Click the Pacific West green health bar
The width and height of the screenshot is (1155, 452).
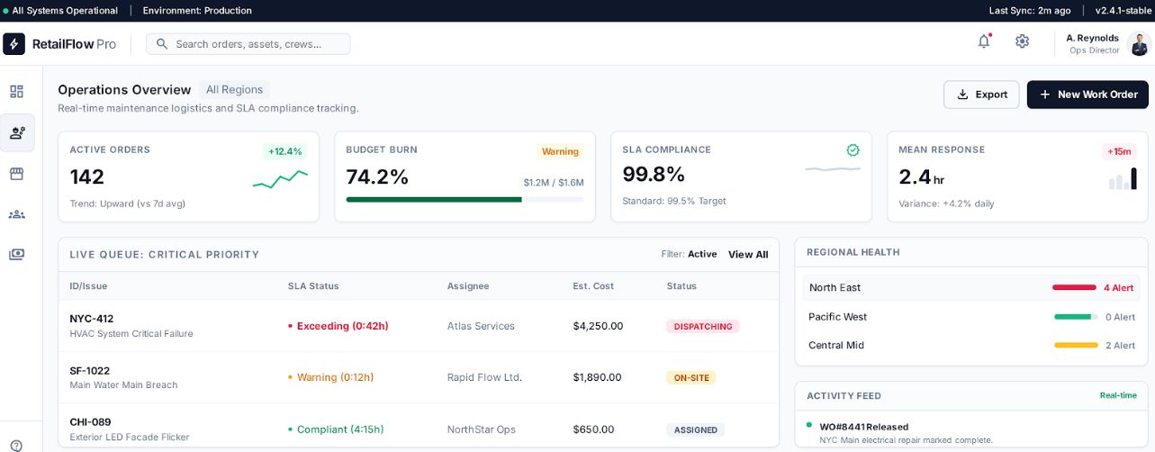click(1076, 317)
